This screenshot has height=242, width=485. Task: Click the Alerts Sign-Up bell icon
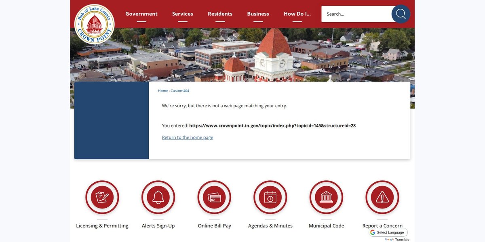pos(158,197)
